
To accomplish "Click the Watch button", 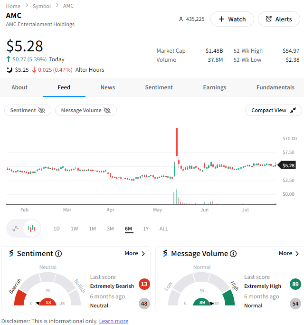I will pyautogui.click(x=232, y=19).
